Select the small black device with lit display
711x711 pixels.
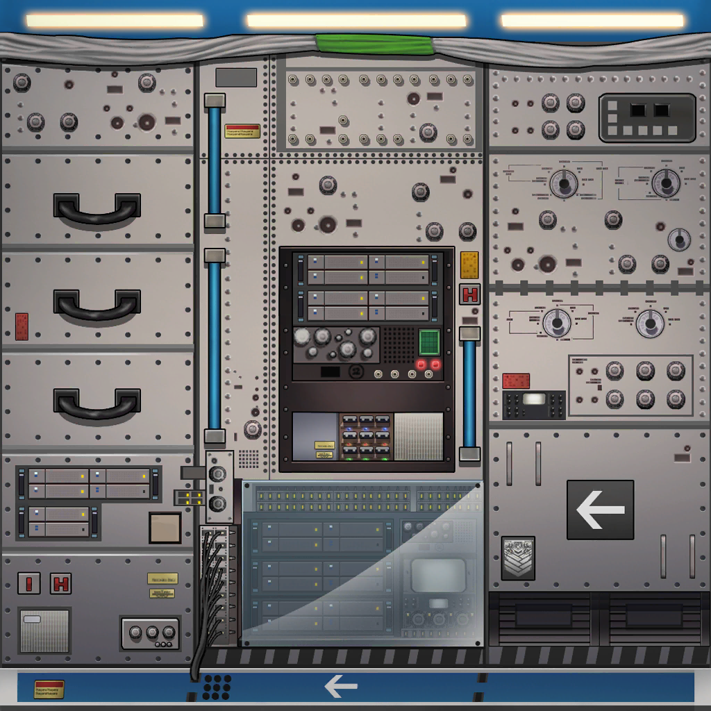pos(534,404)
